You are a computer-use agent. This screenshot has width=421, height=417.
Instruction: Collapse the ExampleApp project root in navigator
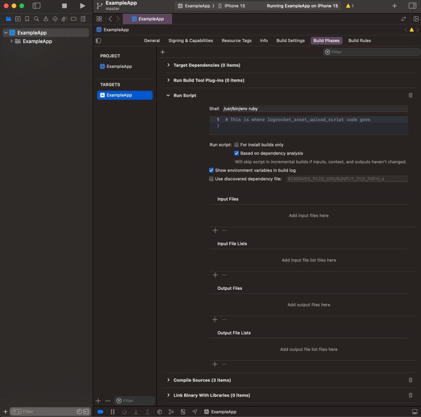click(6, 33)
